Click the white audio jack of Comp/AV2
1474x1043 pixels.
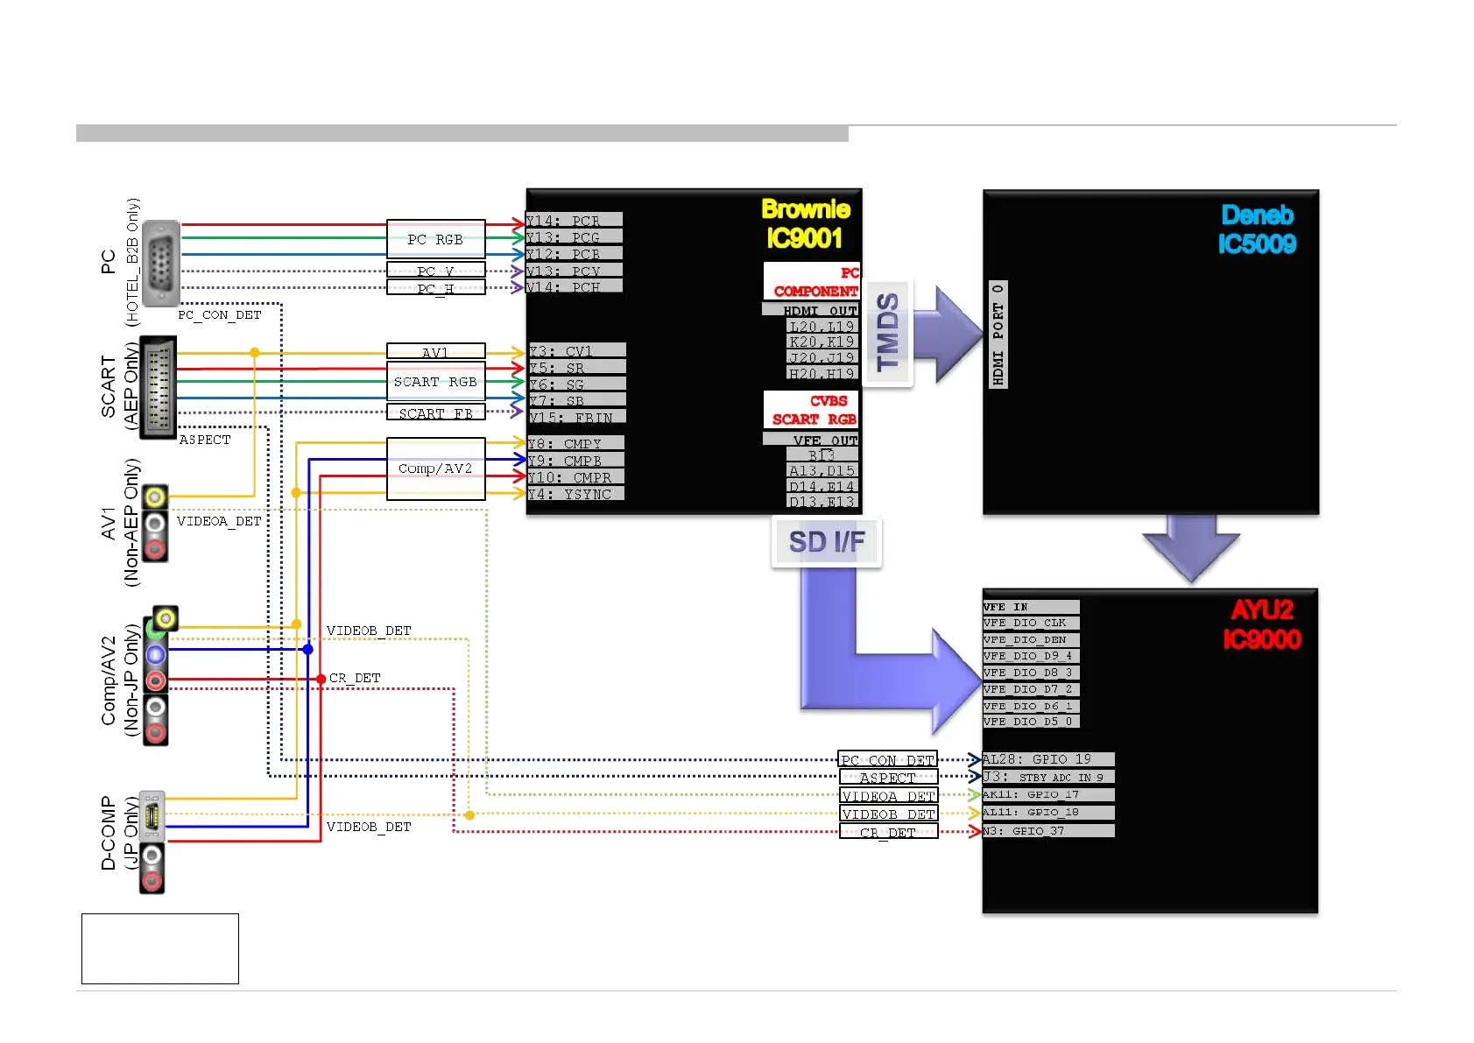coord(156,707)
